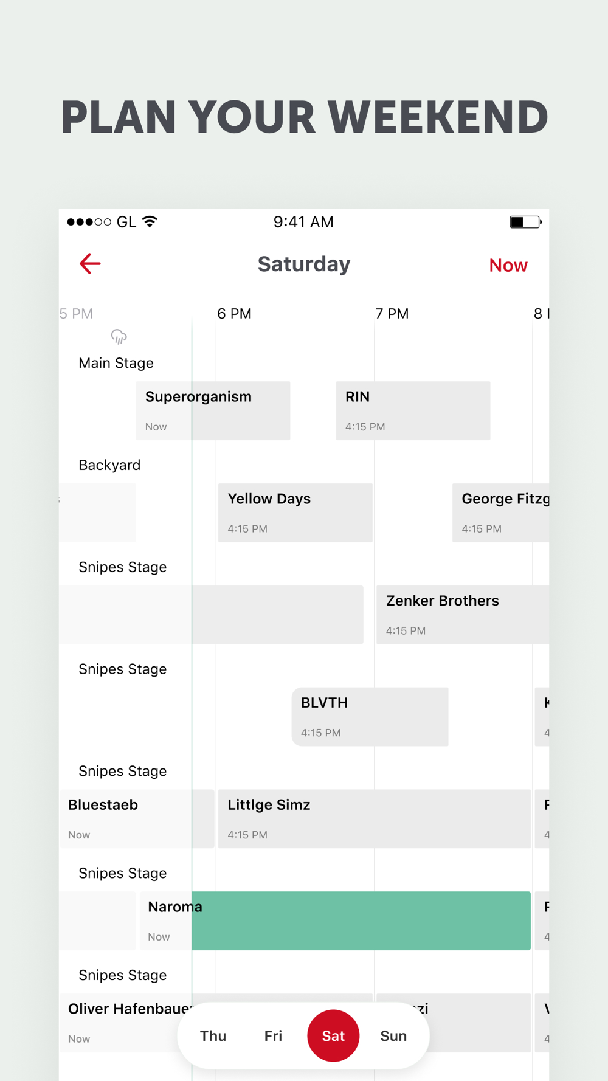The width and height of the screenshot is (608, 1081).
Task: Click the Wi-Fi signal icon
Action: tap(150, 221)
